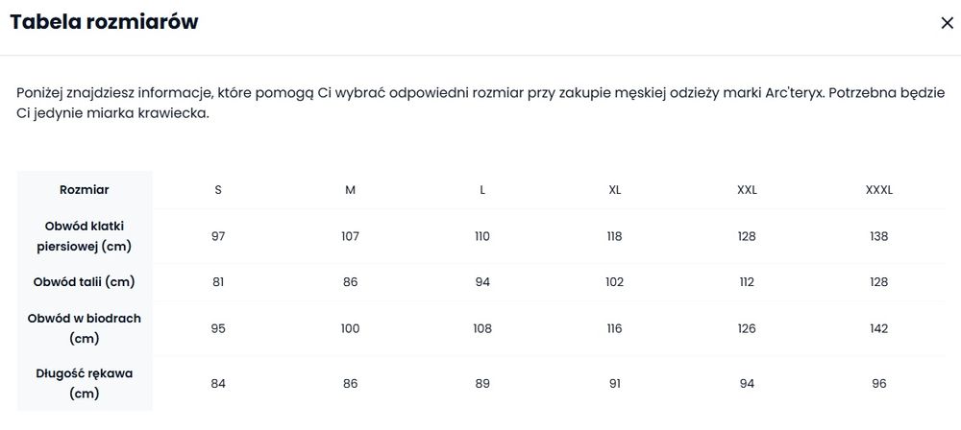Select the L size column header

[482, 190]
